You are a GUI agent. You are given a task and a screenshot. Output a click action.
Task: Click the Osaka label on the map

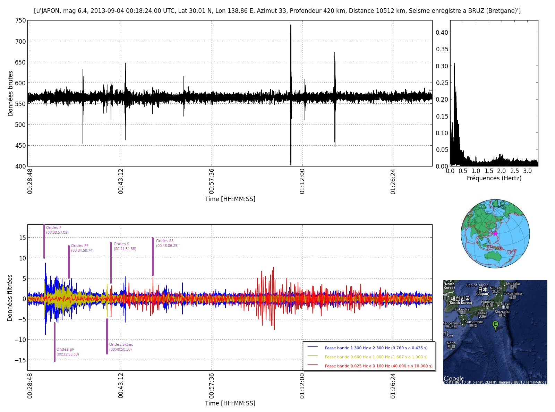482,313
